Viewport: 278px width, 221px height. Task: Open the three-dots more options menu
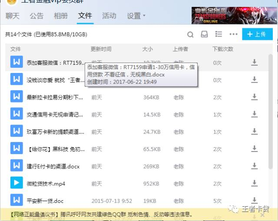233,34
